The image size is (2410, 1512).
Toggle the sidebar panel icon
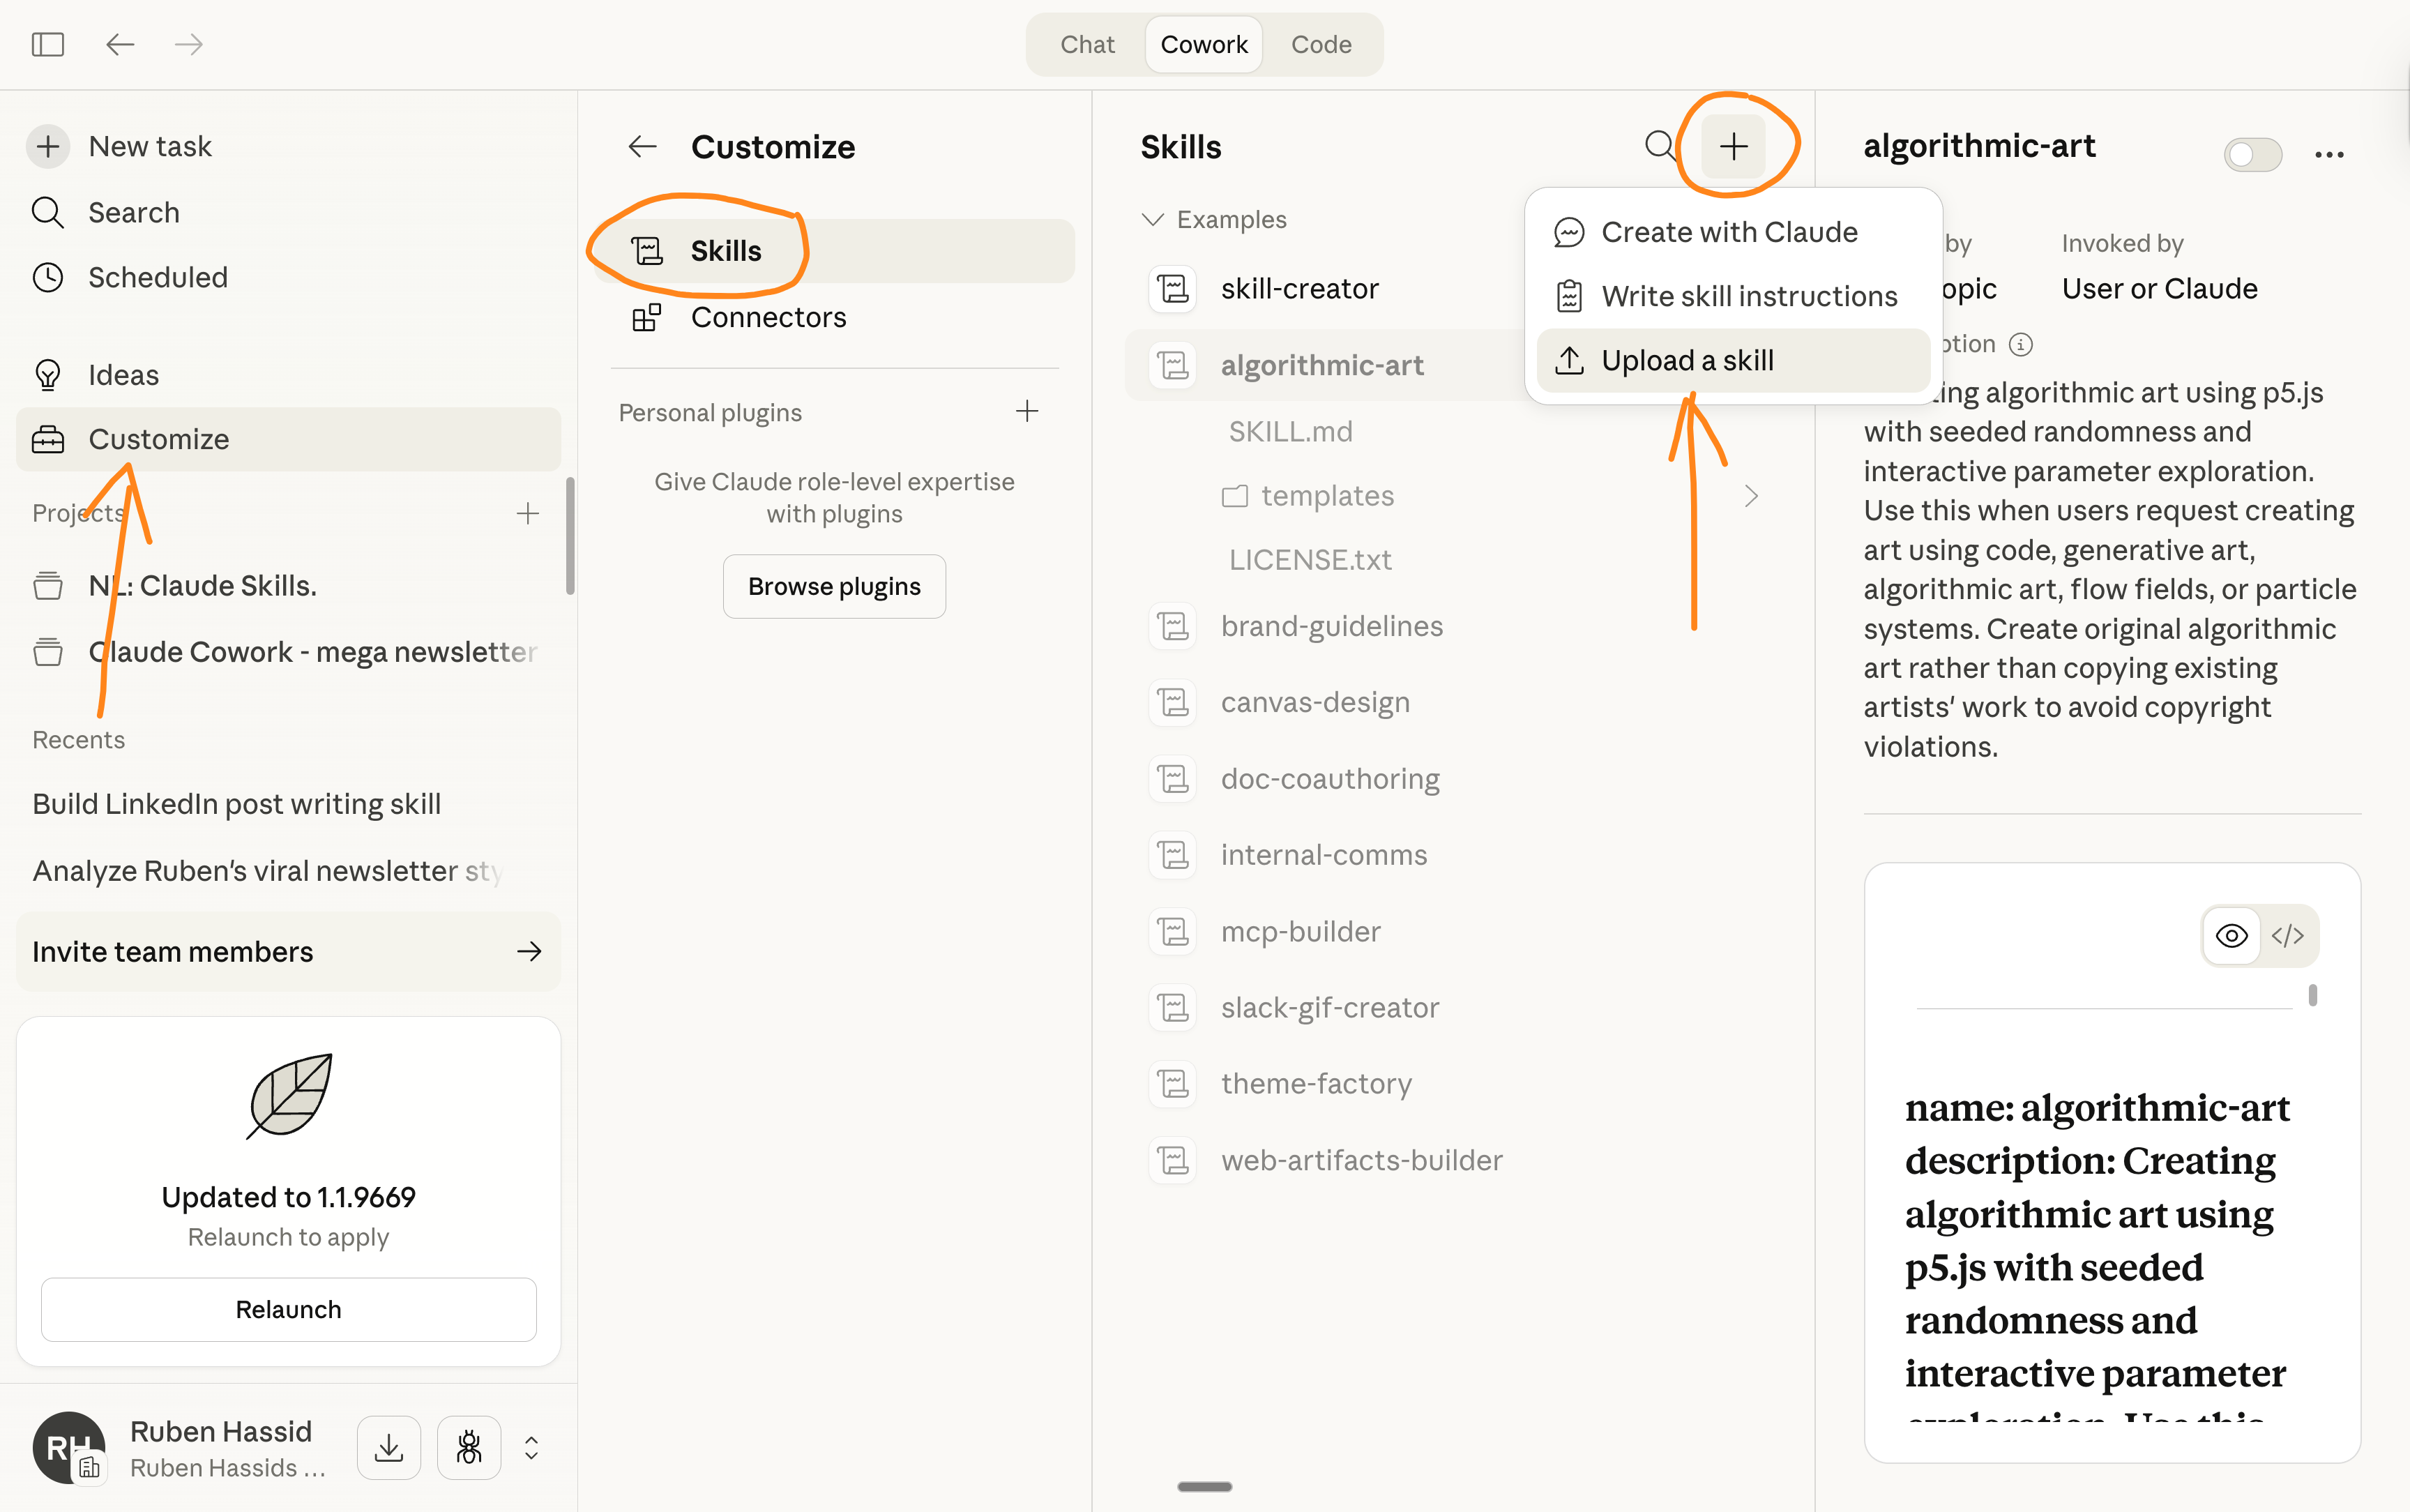coord(47,44)
